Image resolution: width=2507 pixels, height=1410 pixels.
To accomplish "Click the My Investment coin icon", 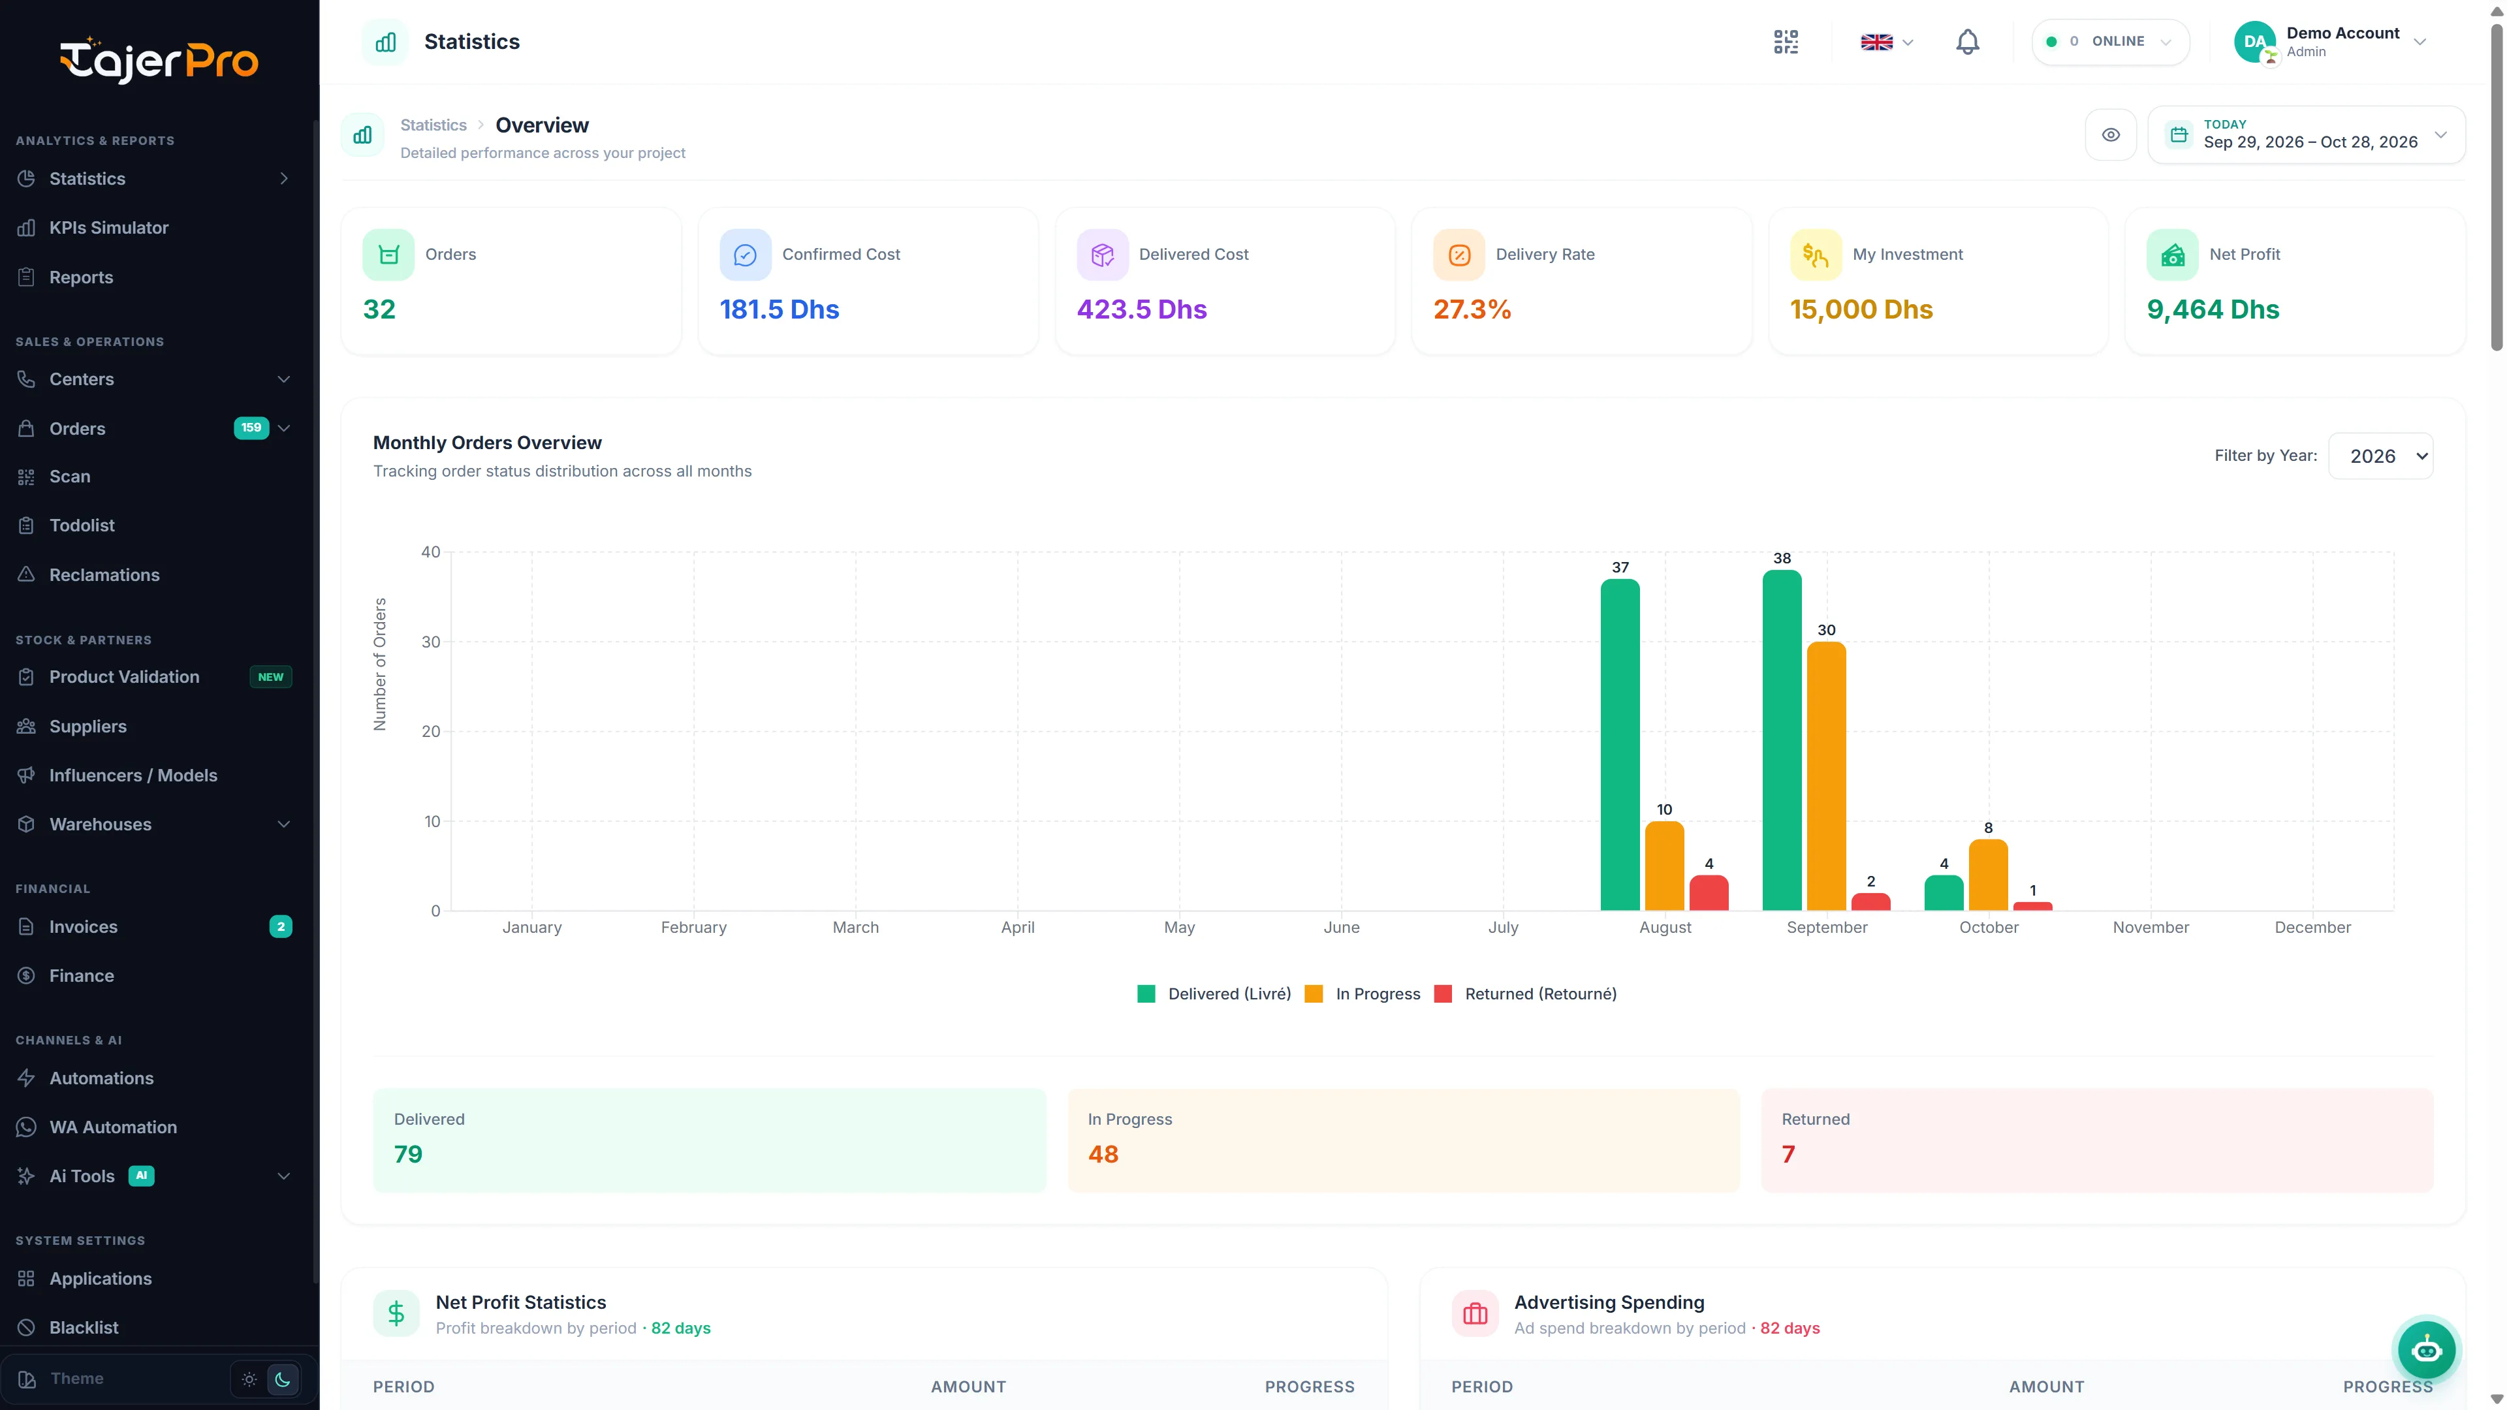I will pos(1816,255).
